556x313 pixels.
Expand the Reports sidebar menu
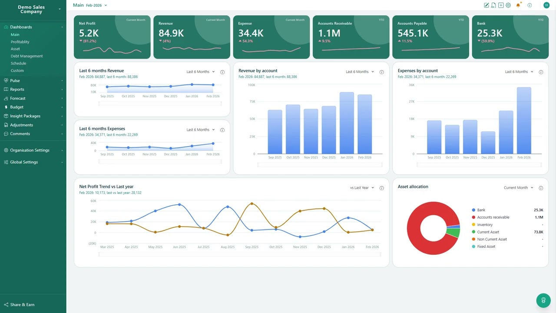coord(33,90)
